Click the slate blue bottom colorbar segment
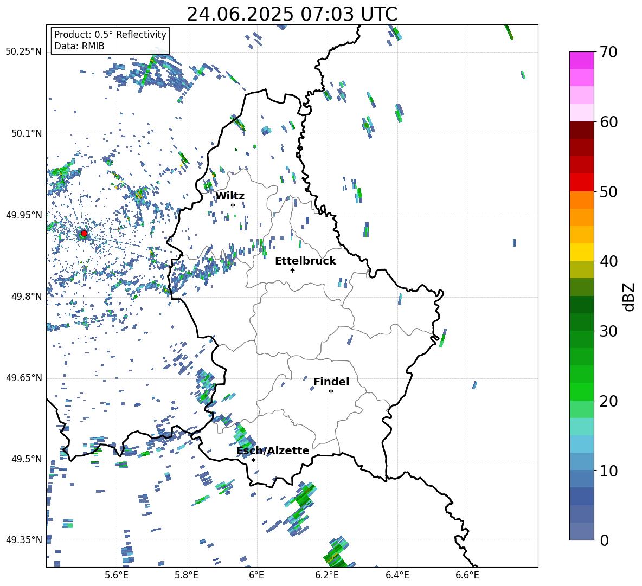The image size is (642, 586). pyautogui.click(x=581, y=531)
